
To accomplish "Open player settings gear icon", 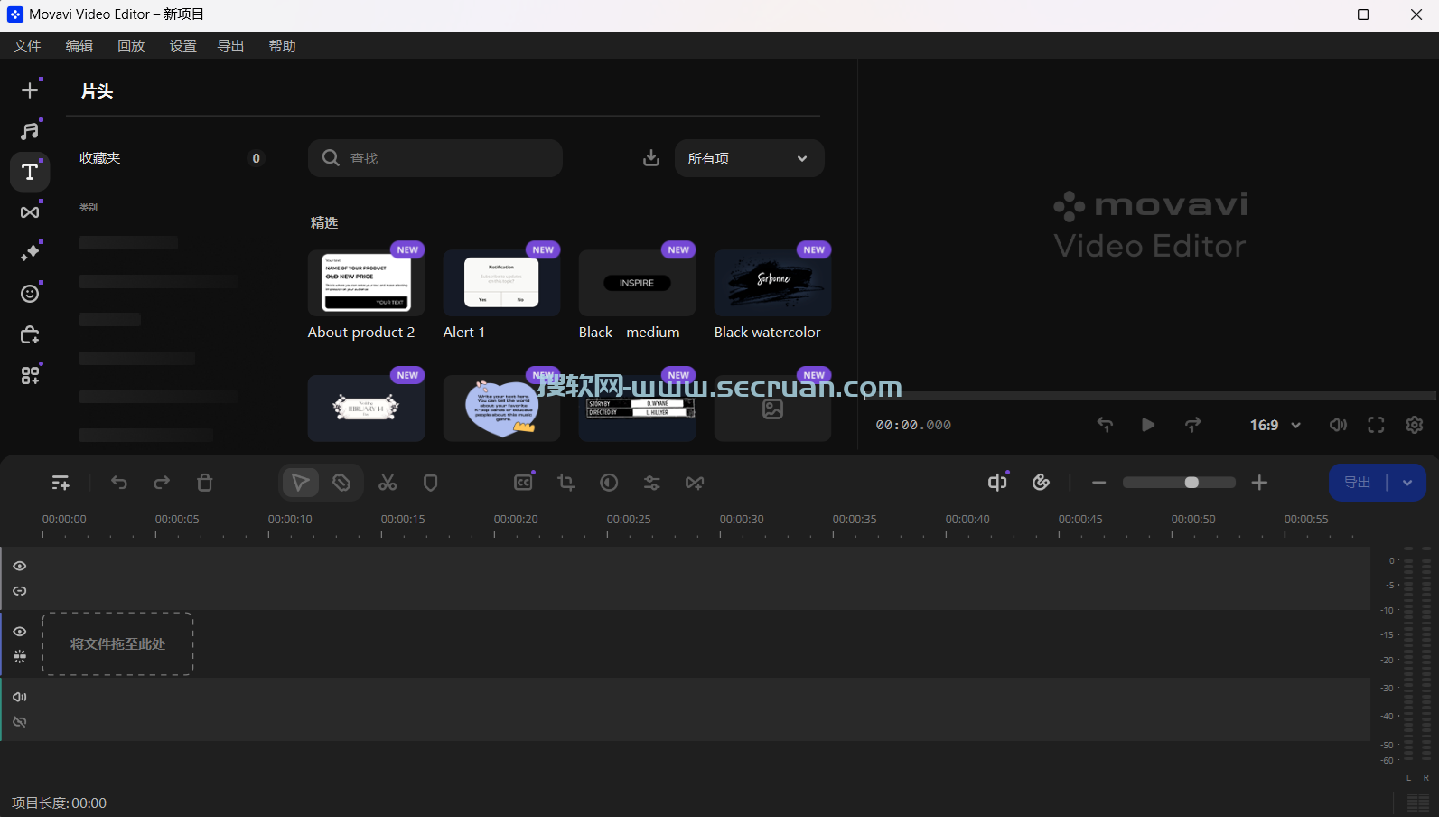I will pos(1415,425).
